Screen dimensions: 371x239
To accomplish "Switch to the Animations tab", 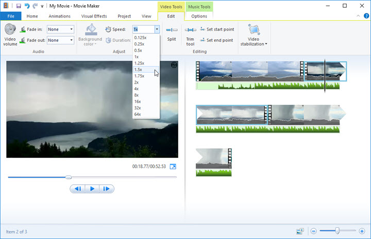I will click(x=59, y=16).
